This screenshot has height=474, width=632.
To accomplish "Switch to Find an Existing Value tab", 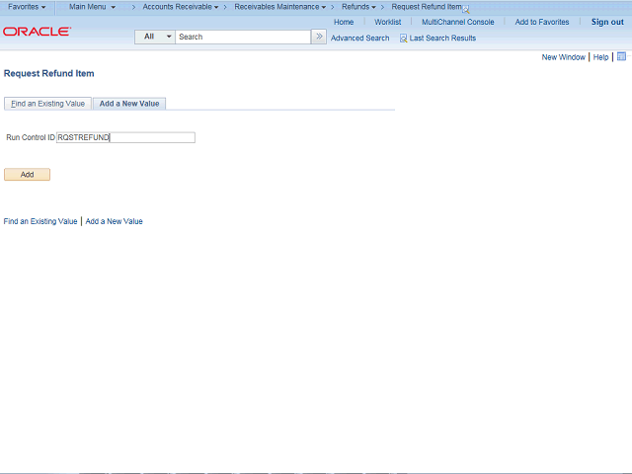I will pyautogui.click(x=47, y=104).
